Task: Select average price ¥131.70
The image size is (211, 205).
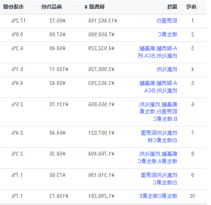Action: tap(59, 104)
